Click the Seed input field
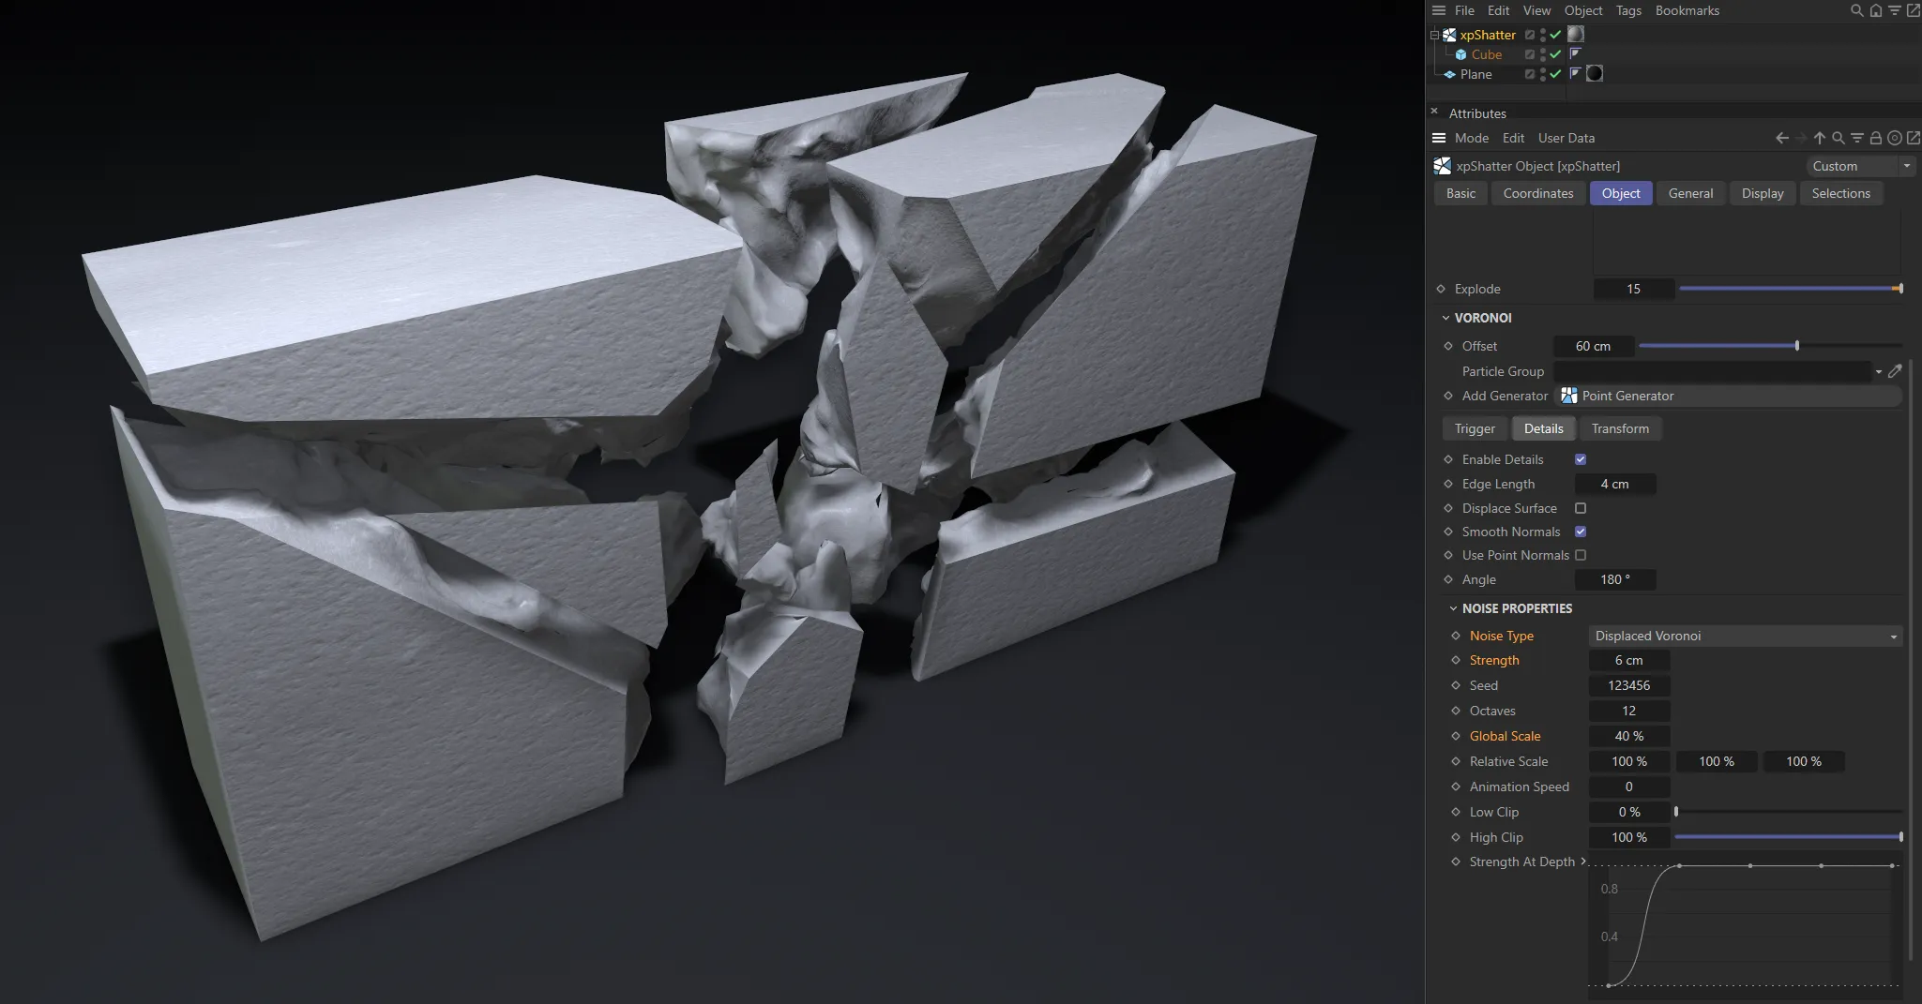1922x1004 pixels. point(1628,685)
